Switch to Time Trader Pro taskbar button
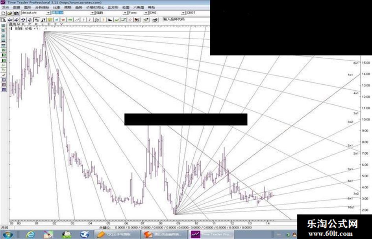This screenshot has width=372, height=239. 211,234
